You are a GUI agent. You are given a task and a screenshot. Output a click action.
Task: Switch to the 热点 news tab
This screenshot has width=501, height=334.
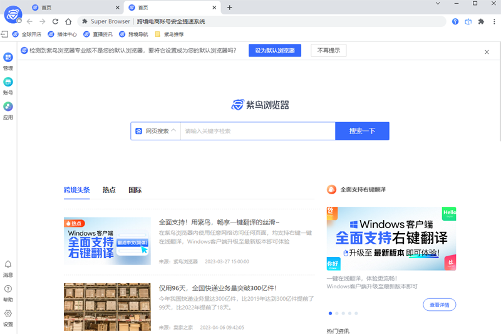(109, 190)
